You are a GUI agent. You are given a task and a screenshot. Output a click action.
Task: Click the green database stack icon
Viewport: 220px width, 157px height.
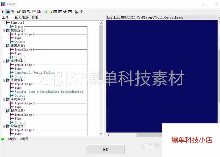[x=45, y=12]
